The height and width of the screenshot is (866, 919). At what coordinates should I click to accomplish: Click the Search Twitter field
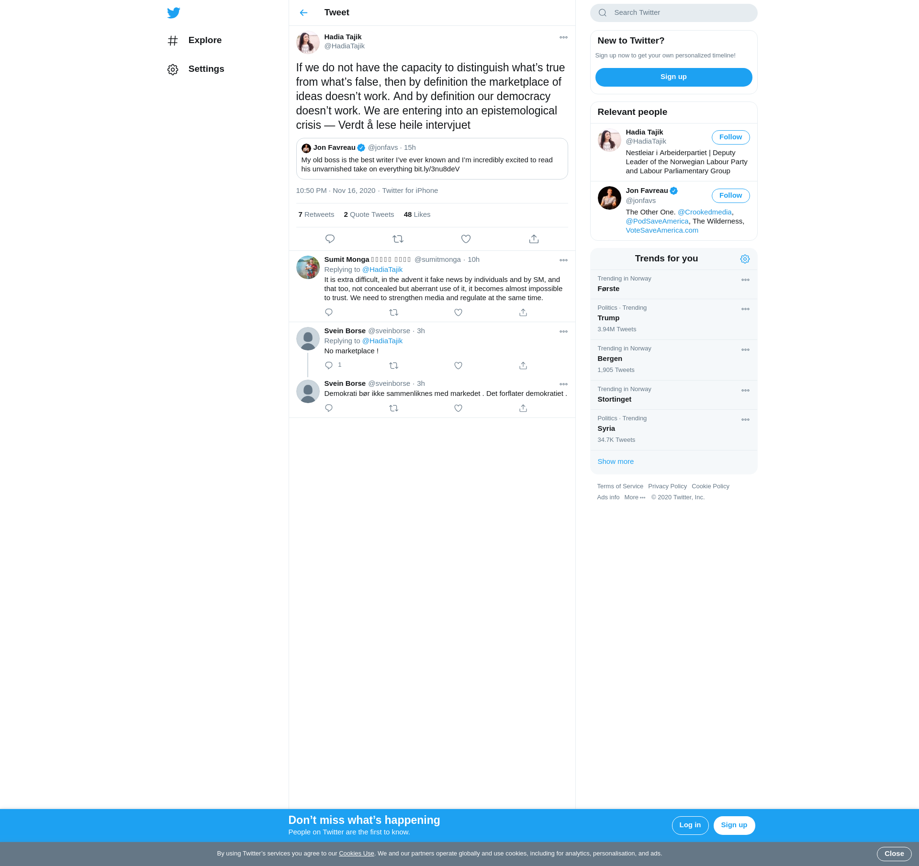coord(673,13)
